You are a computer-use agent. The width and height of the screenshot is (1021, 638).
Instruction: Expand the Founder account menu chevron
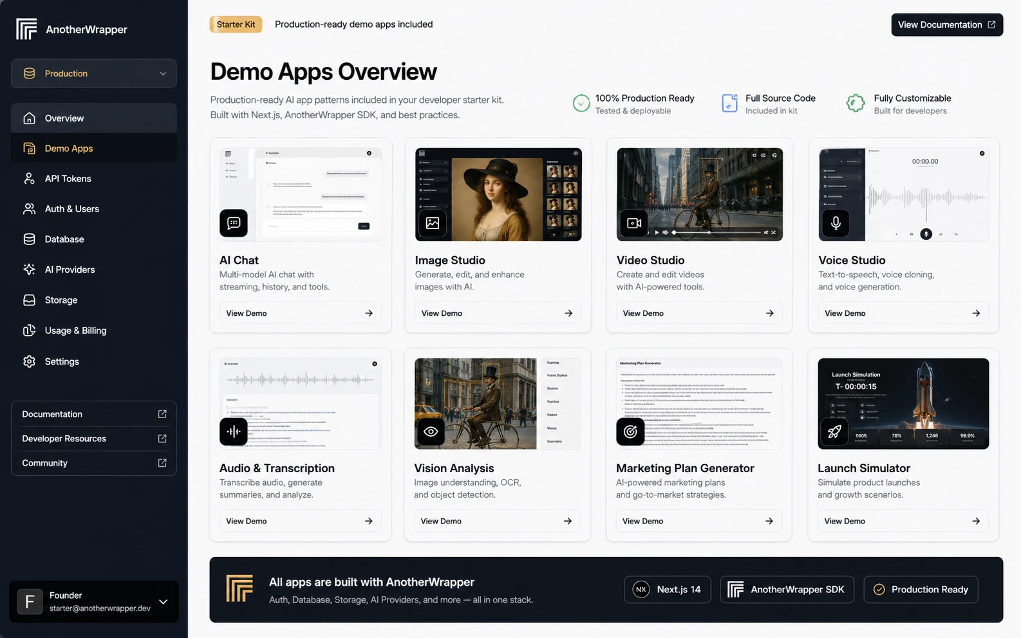[x=164, y=602]
